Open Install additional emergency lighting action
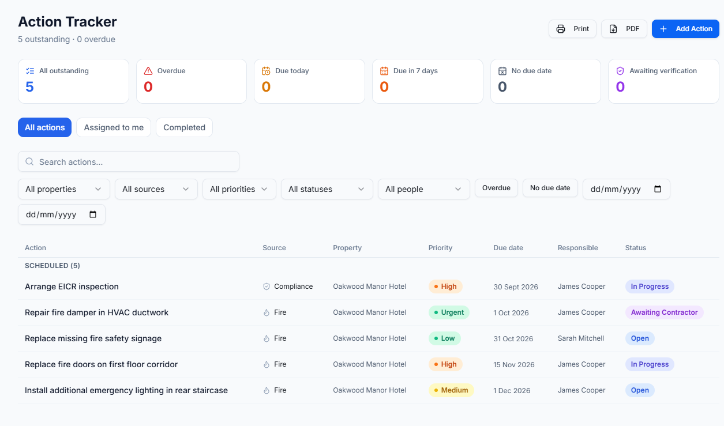 click(126, 390)
